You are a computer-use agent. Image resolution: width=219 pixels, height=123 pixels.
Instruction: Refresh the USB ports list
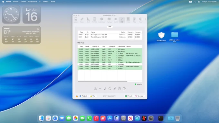(x=110, y=89)
